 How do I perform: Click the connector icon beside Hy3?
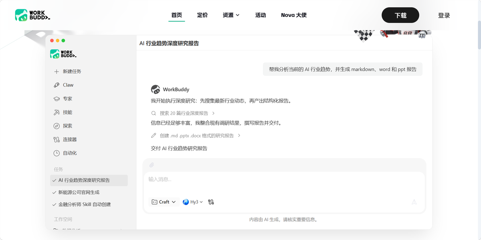[211, 202]
